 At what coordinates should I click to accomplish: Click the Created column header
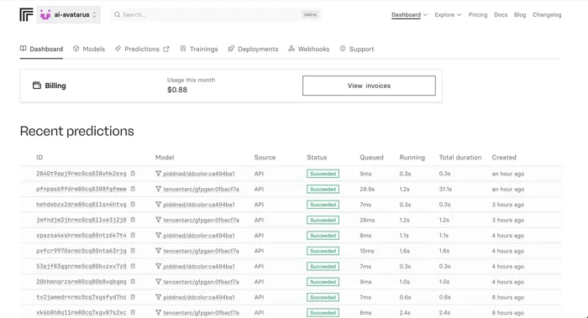click(504, 157)
